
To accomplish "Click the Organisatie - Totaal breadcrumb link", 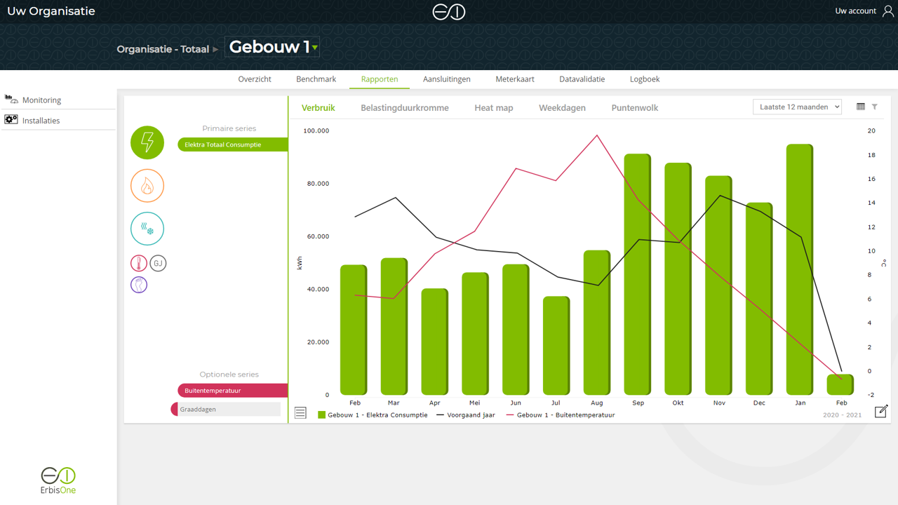I will (163, 49).
